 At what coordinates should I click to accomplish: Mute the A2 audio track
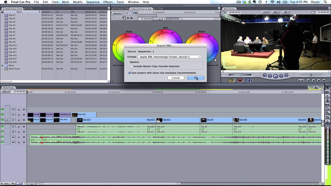(x=2, y=132)
